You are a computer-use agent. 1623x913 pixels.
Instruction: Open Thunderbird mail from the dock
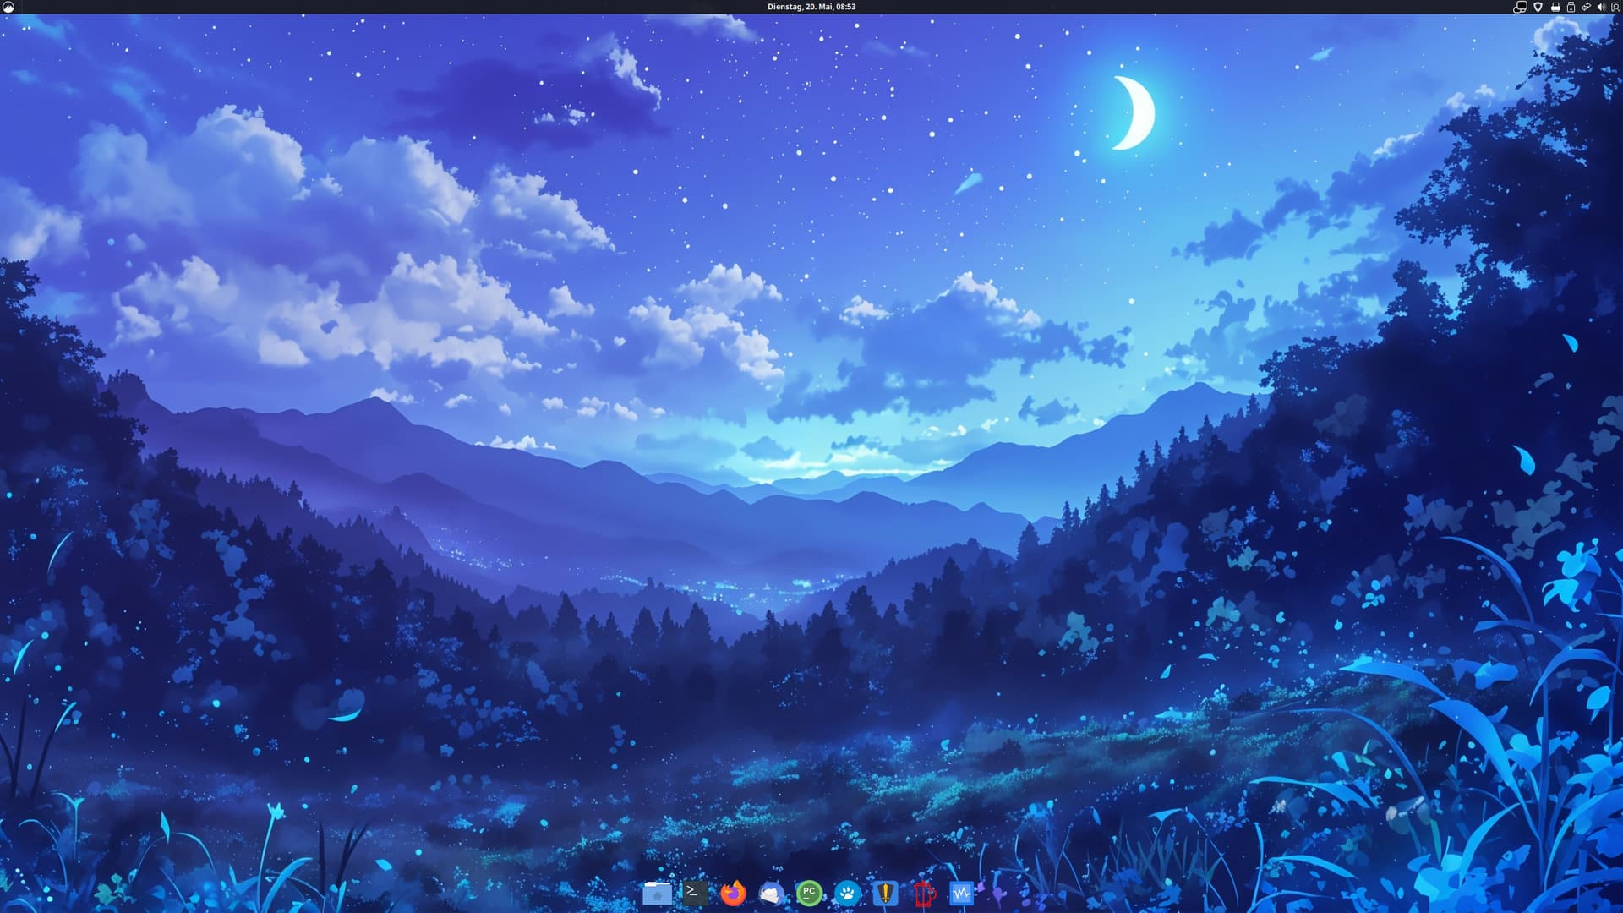[771, 893]
